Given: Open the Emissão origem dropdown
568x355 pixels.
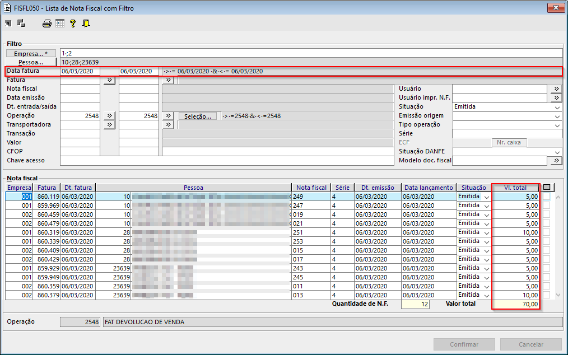Looking at the screenshot, I should pyautogui.click(x=557, y=116).
